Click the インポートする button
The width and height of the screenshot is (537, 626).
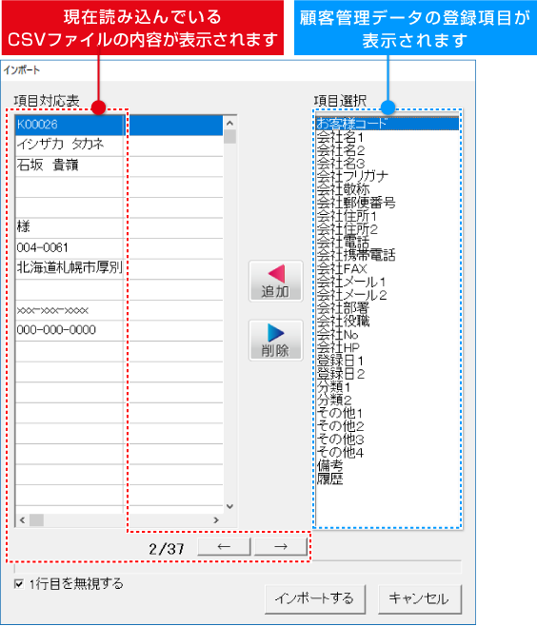pyautogui.click(x=315, y=598)
